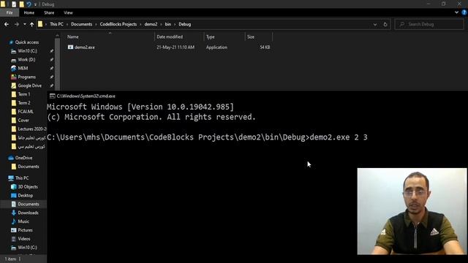The width and height of the screenshot is (468, 263).
Task: Go back with the Back arrow
Action: [7, 24]
